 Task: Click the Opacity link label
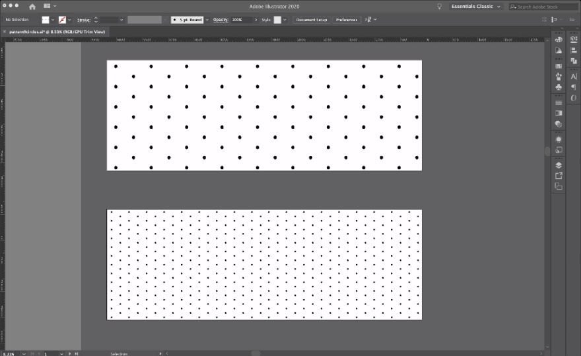221,20
